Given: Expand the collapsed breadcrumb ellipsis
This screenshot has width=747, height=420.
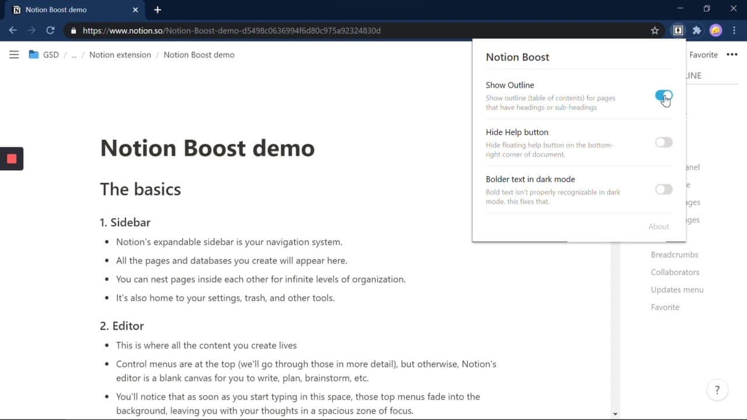Looking at the screenshot, I should click(74, 55).
